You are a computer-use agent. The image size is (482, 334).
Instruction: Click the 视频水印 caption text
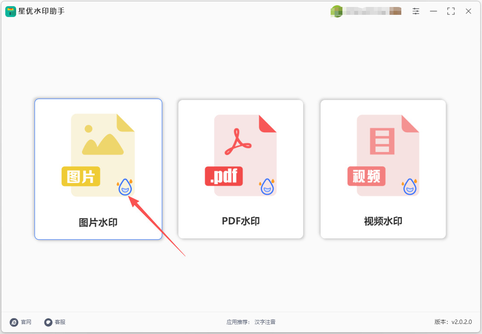383,221
